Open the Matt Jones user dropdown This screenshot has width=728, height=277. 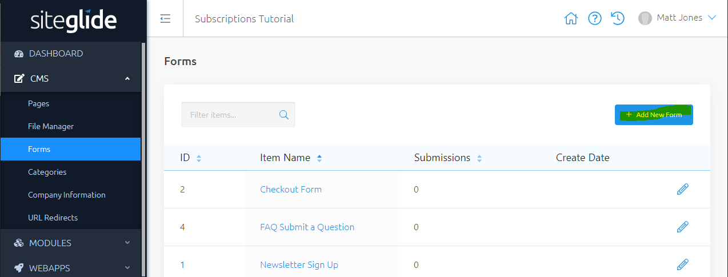pos(677,18)
